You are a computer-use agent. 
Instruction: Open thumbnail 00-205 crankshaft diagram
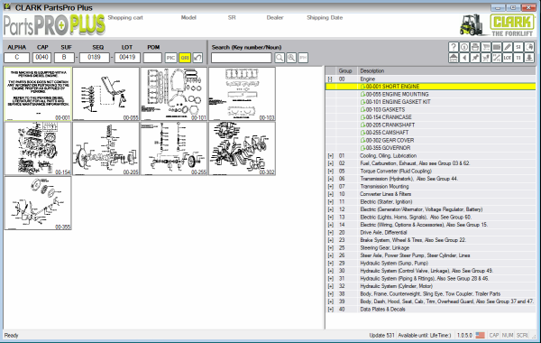coord(105,149)
